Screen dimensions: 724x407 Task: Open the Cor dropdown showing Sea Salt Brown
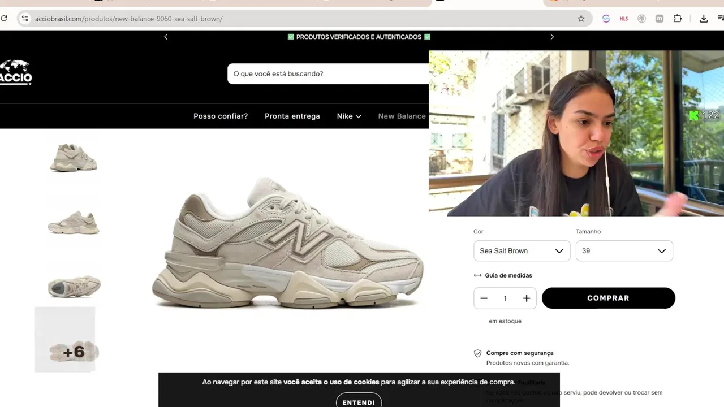(x=522, y=251)
